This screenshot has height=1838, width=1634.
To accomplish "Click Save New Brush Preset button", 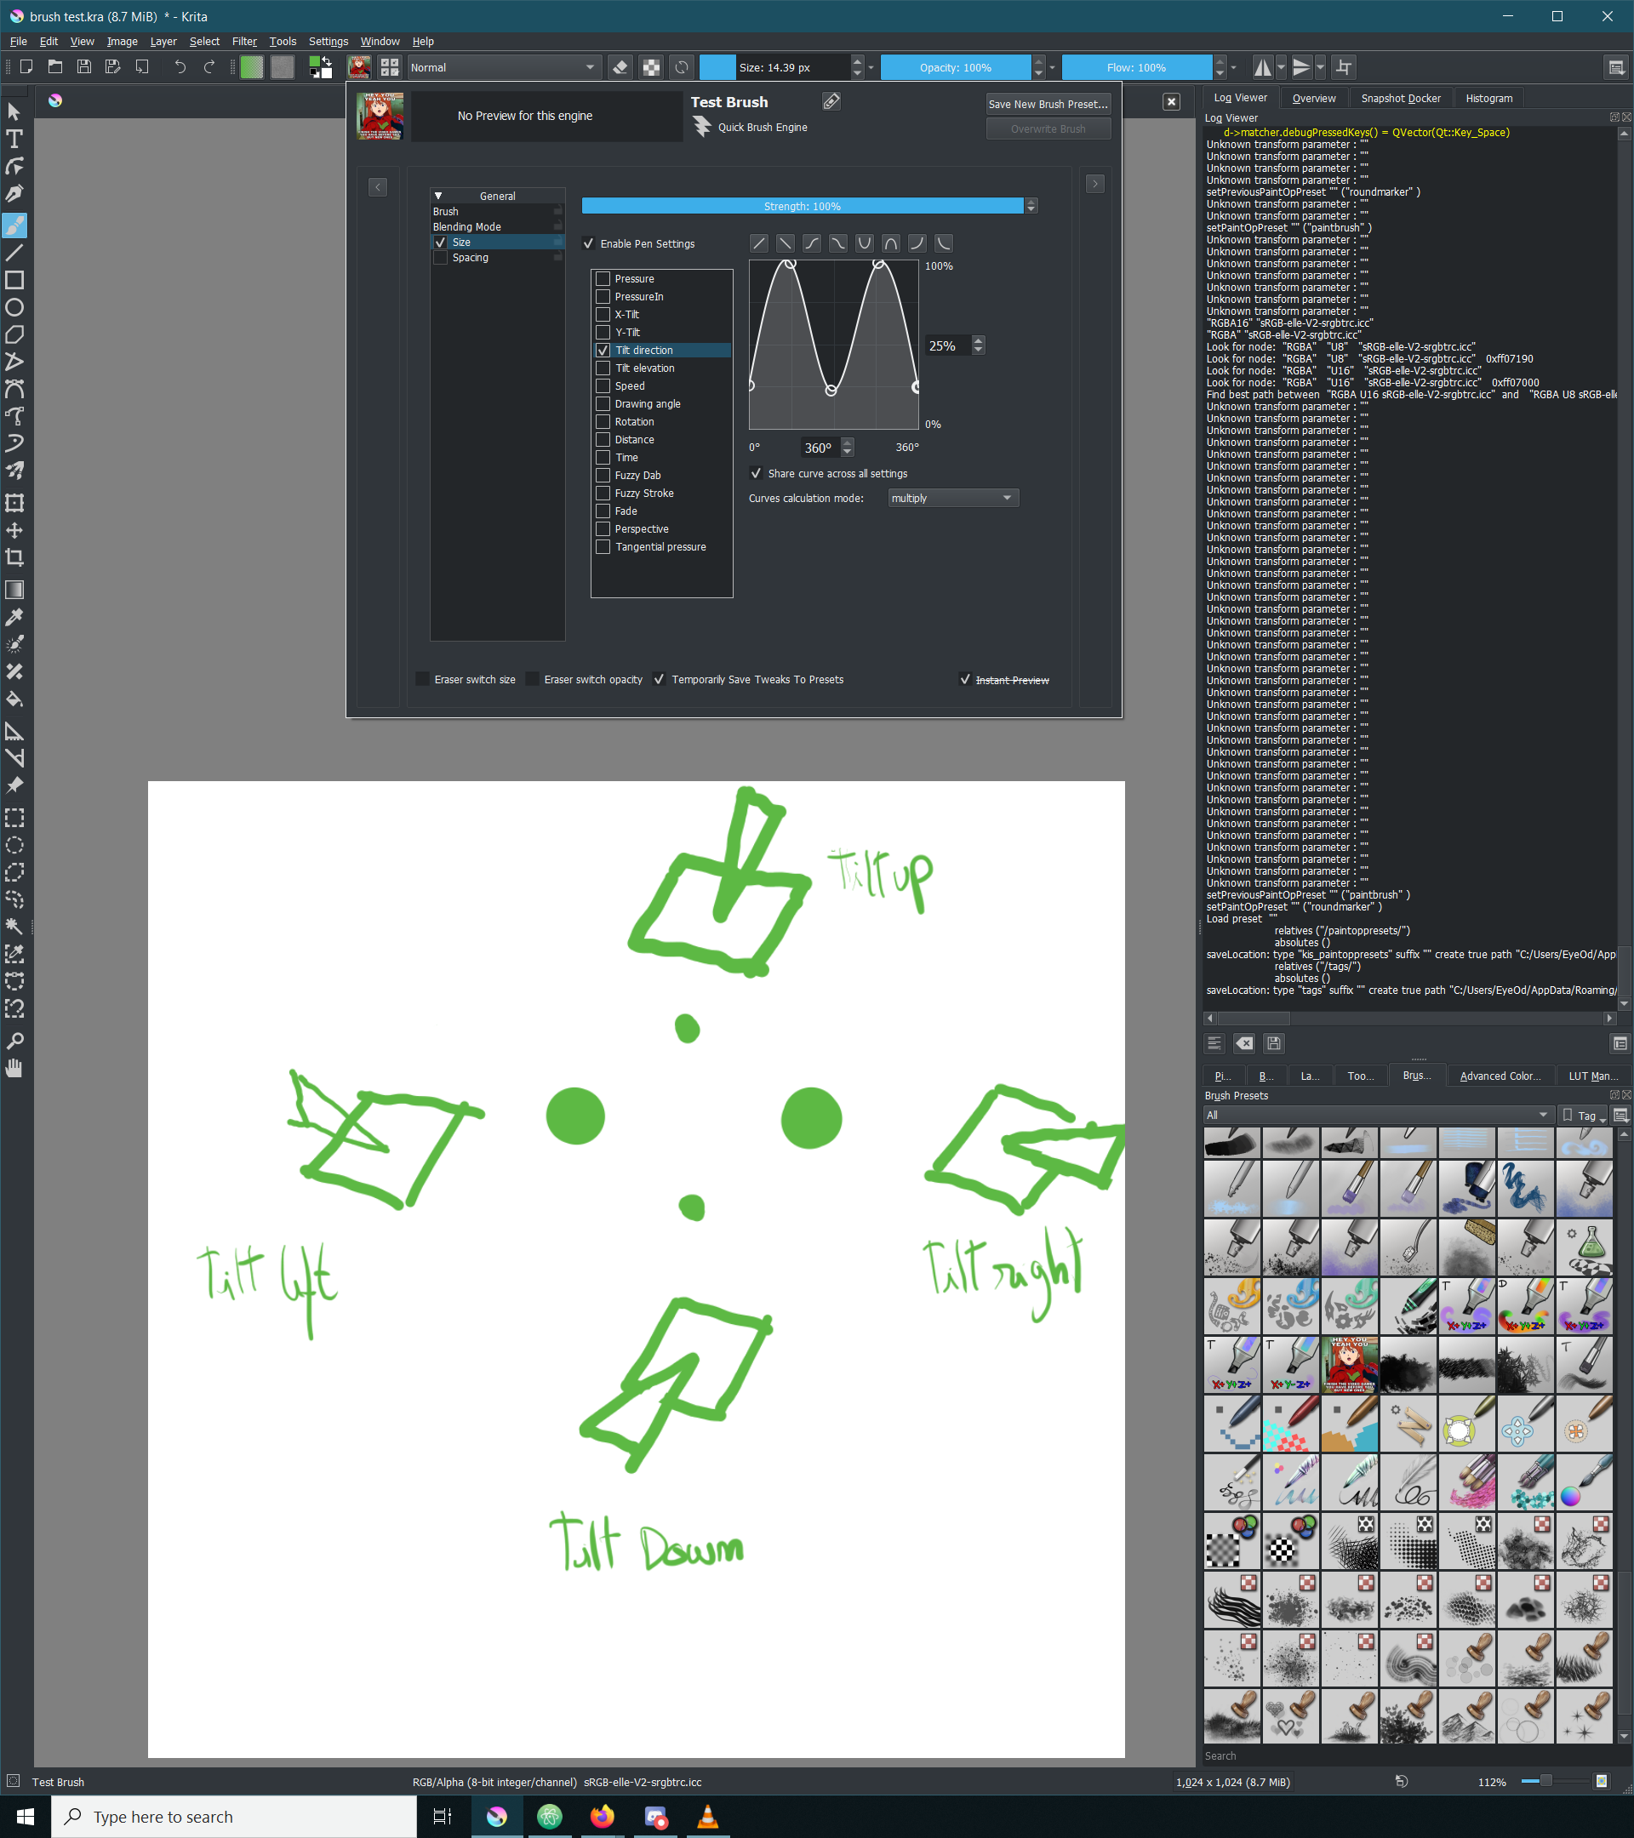I will [x=1048, y=105].
